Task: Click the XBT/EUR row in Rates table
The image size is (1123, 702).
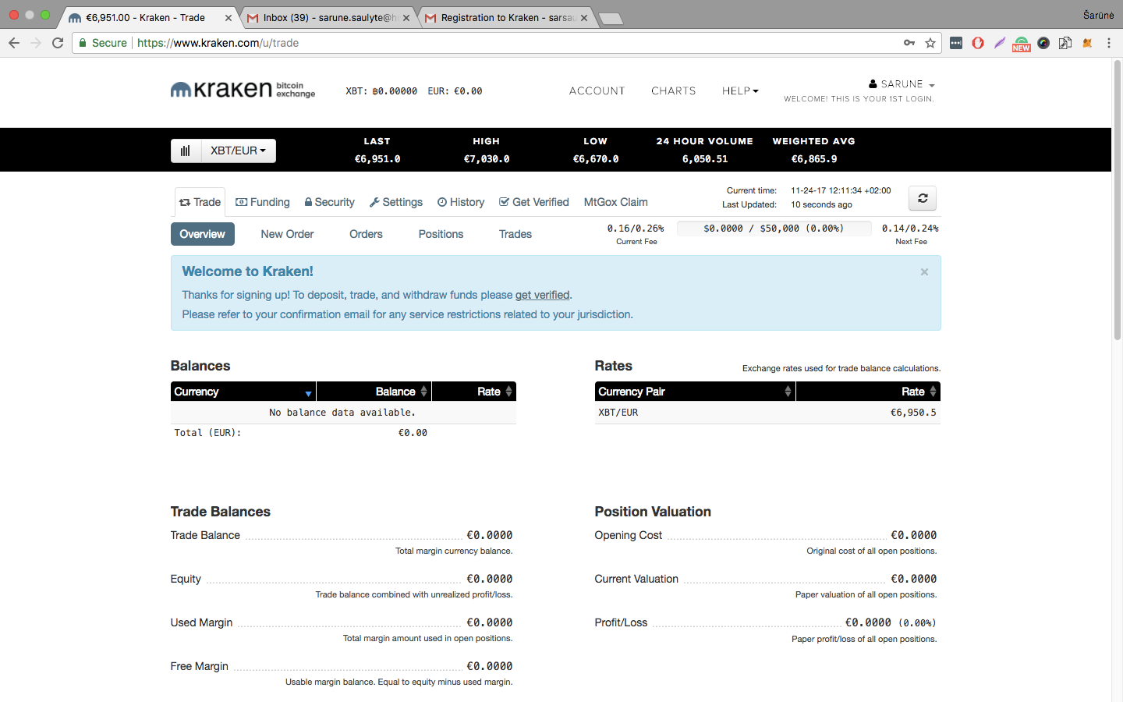Action: click(x=767, y=413)
